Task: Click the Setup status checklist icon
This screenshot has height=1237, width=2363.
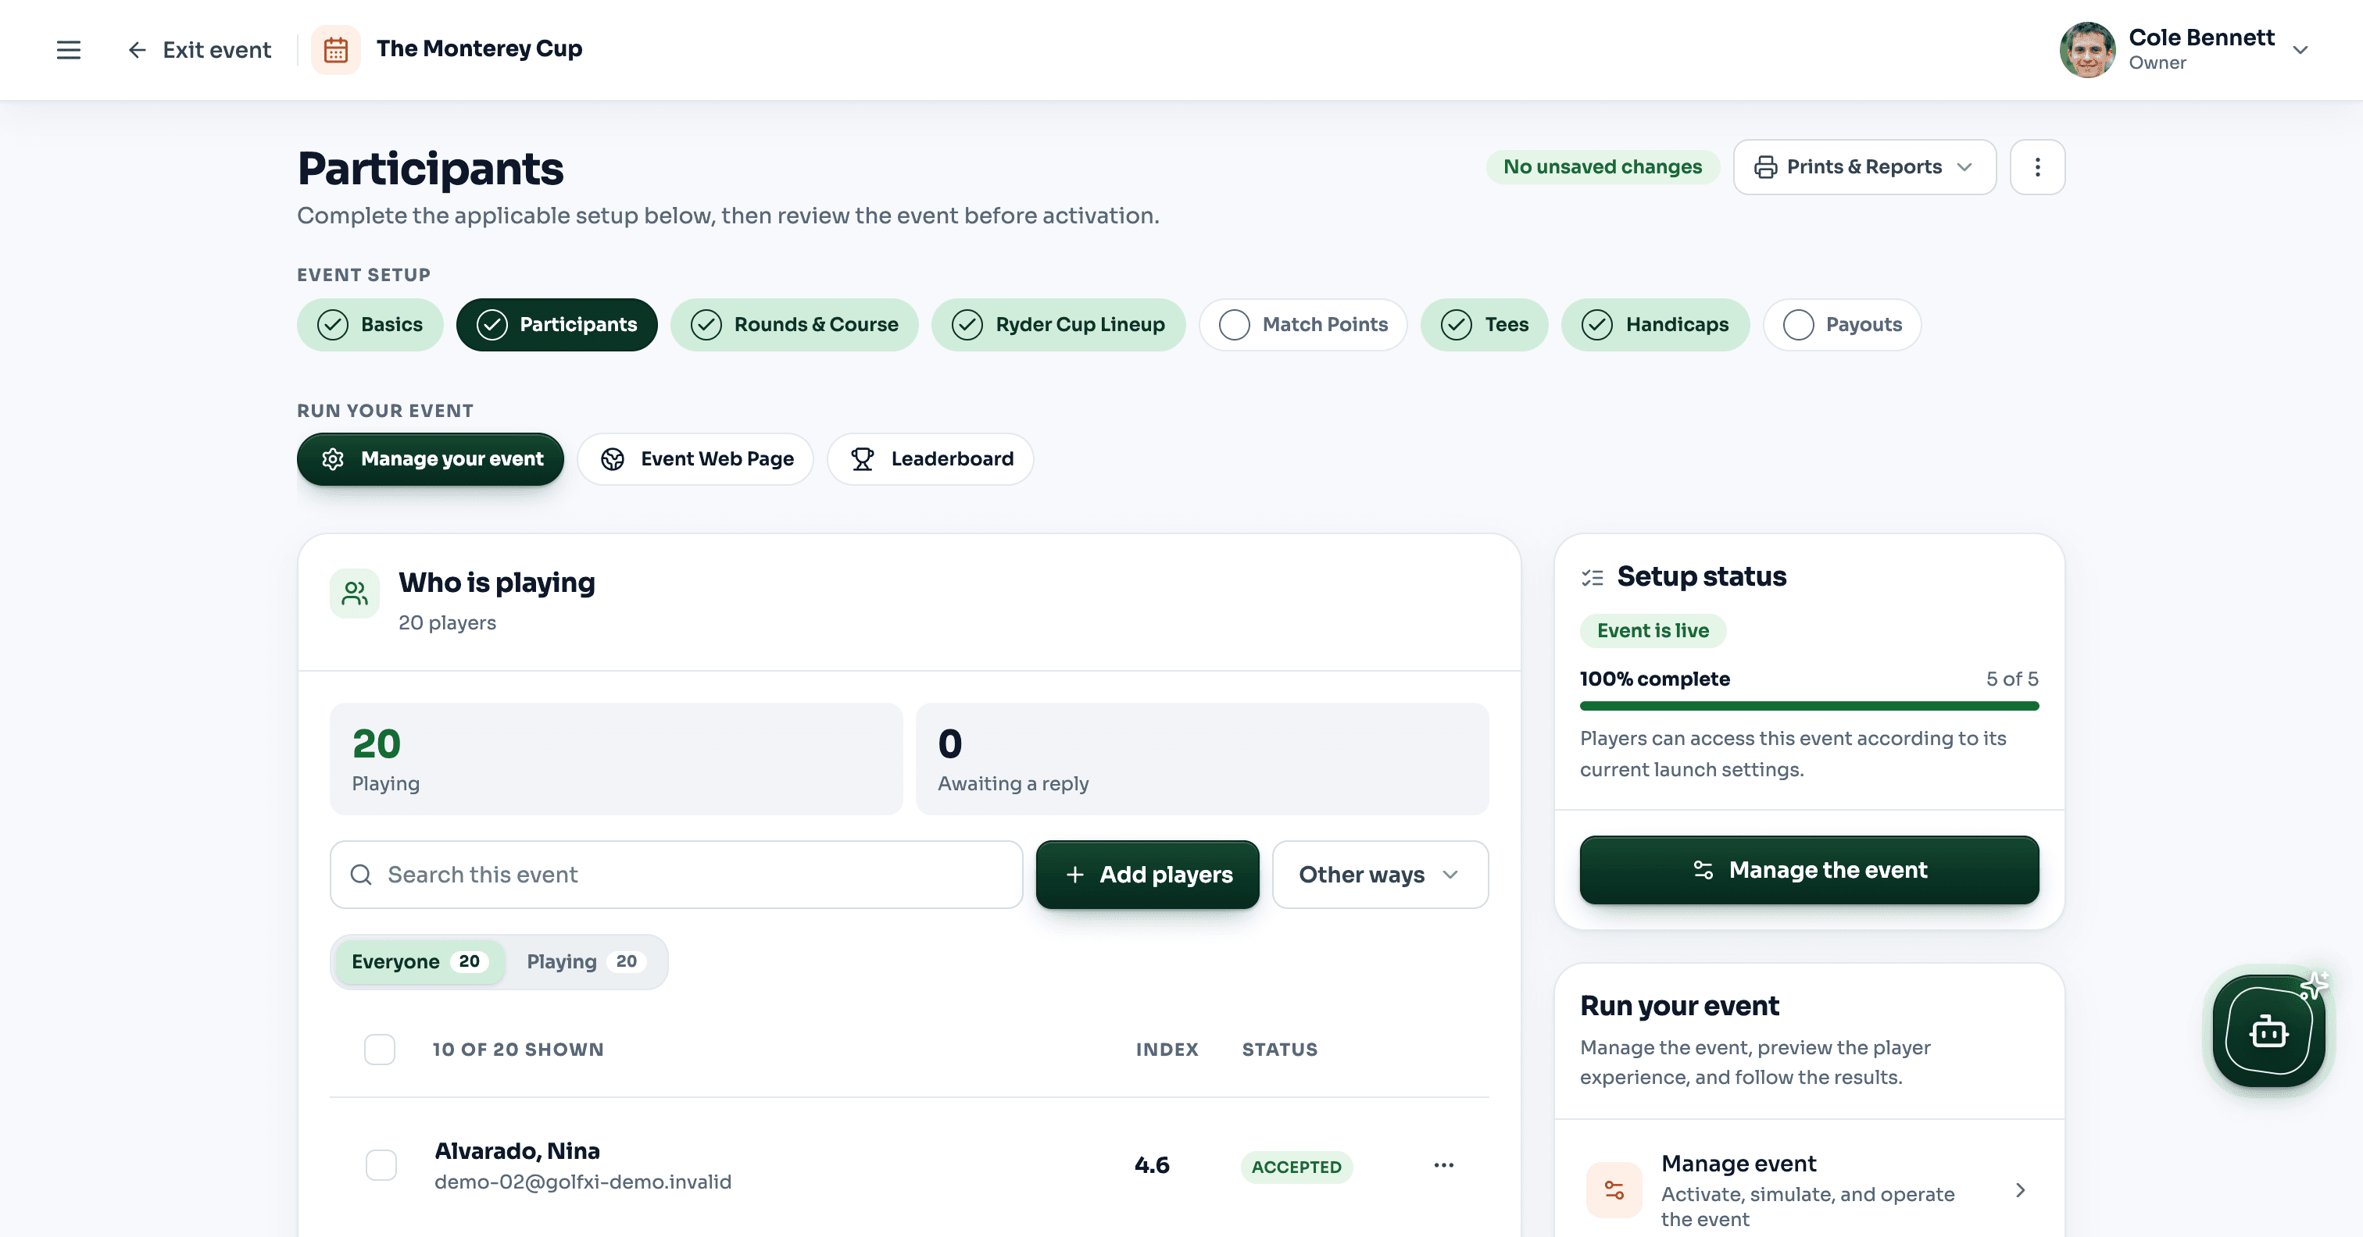Action: 1593,578
